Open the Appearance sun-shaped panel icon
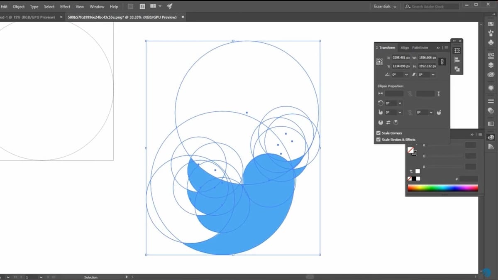This screenshot has height=280, width=498. 491,88
